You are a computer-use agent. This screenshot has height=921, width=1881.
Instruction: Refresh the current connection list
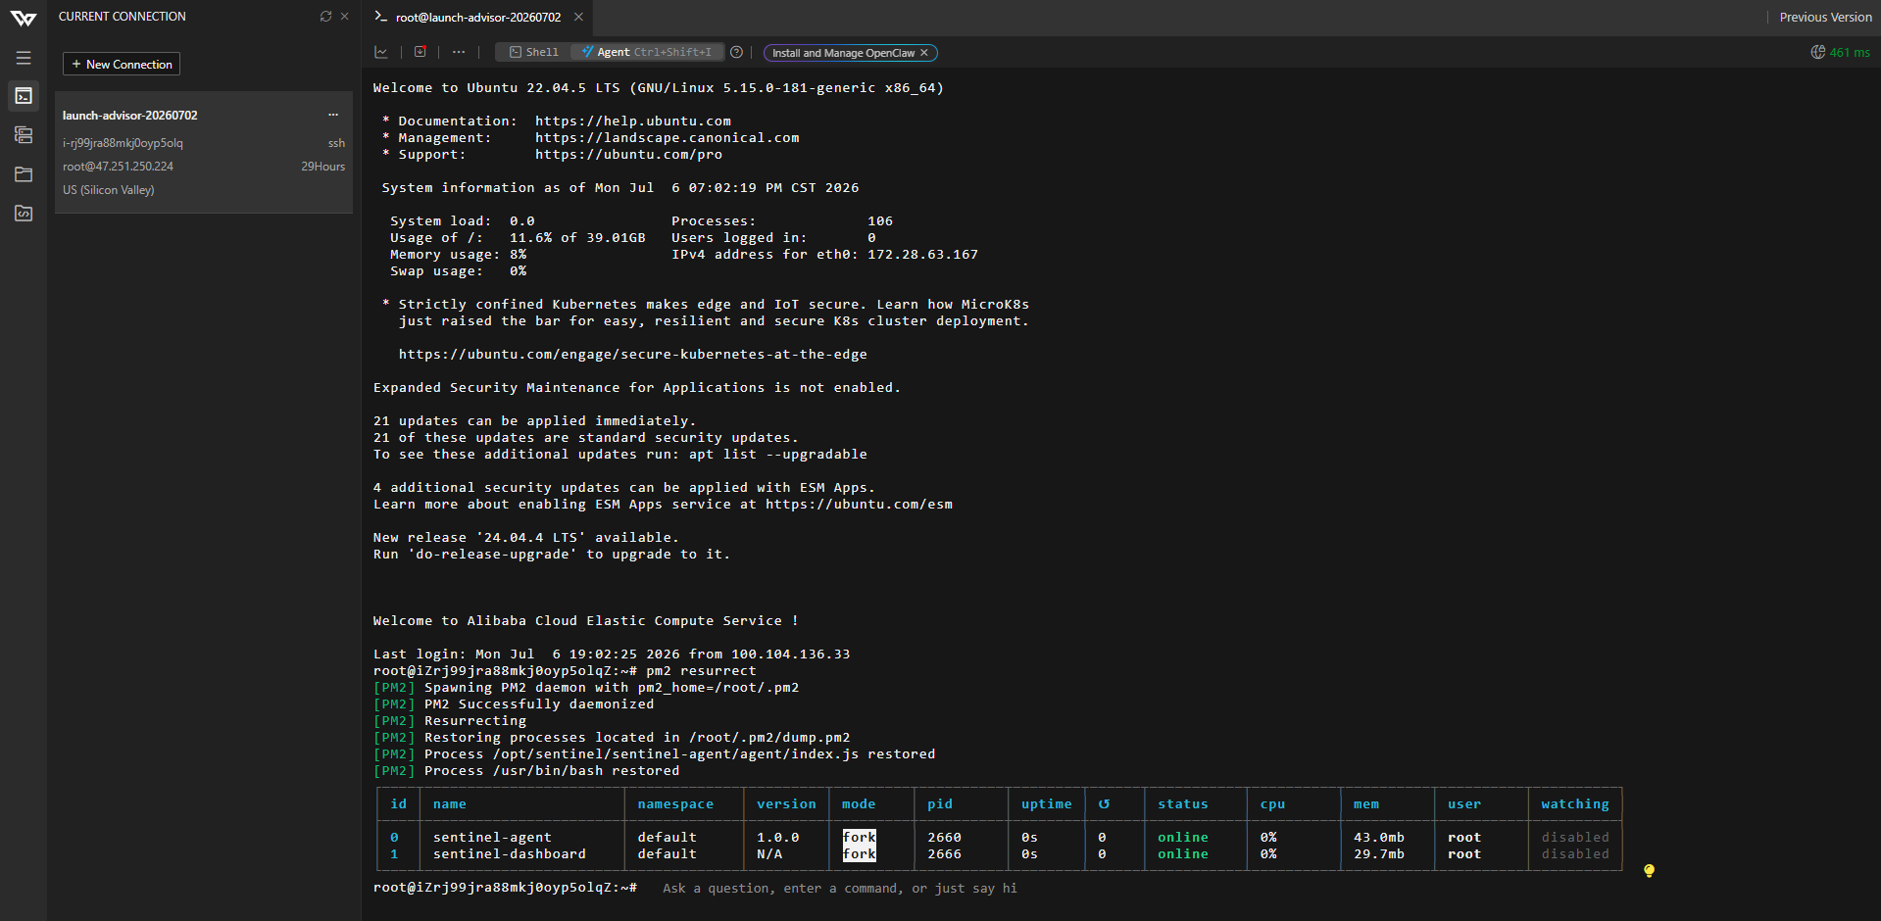325,17
